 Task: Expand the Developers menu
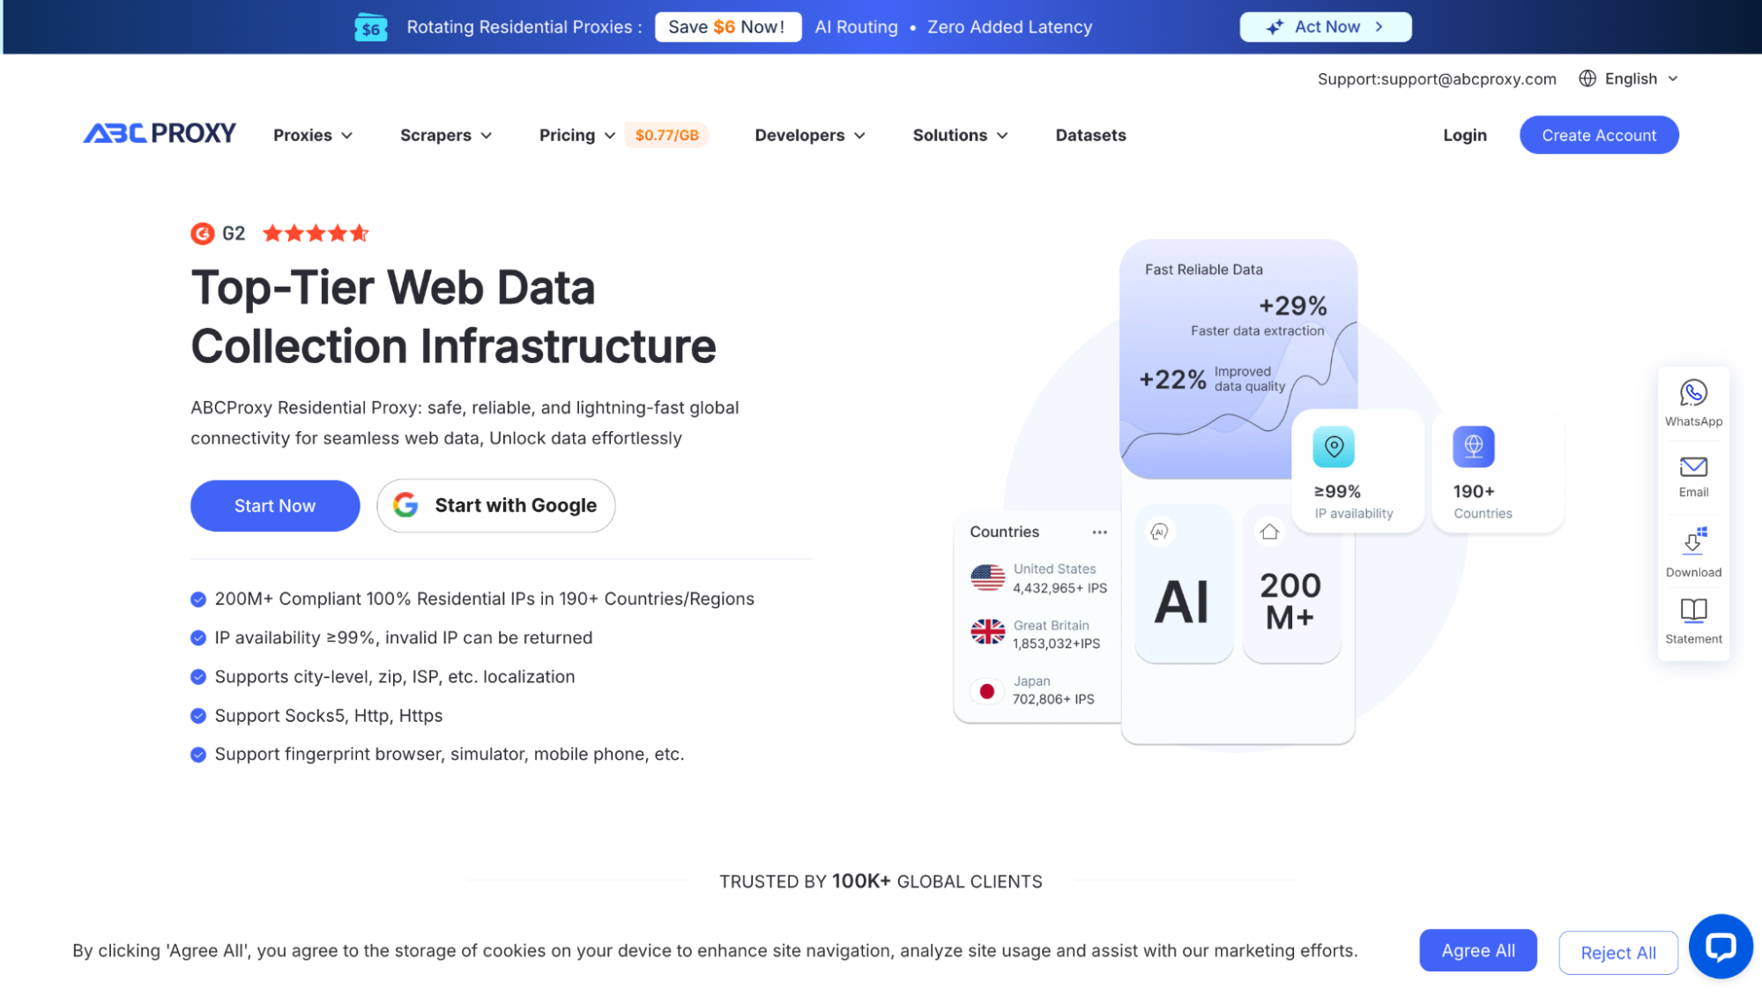point(810,135)
